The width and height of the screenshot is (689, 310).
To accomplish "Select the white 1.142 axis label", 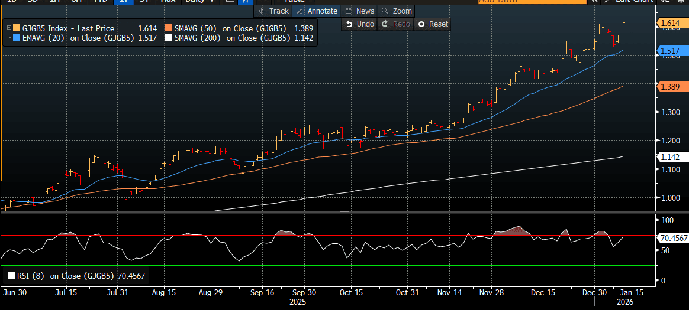I will pyautogui.click(x=670, y=156).
